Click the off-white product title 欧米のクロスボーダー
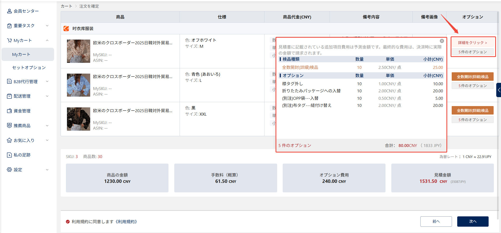 coord(133,43)
